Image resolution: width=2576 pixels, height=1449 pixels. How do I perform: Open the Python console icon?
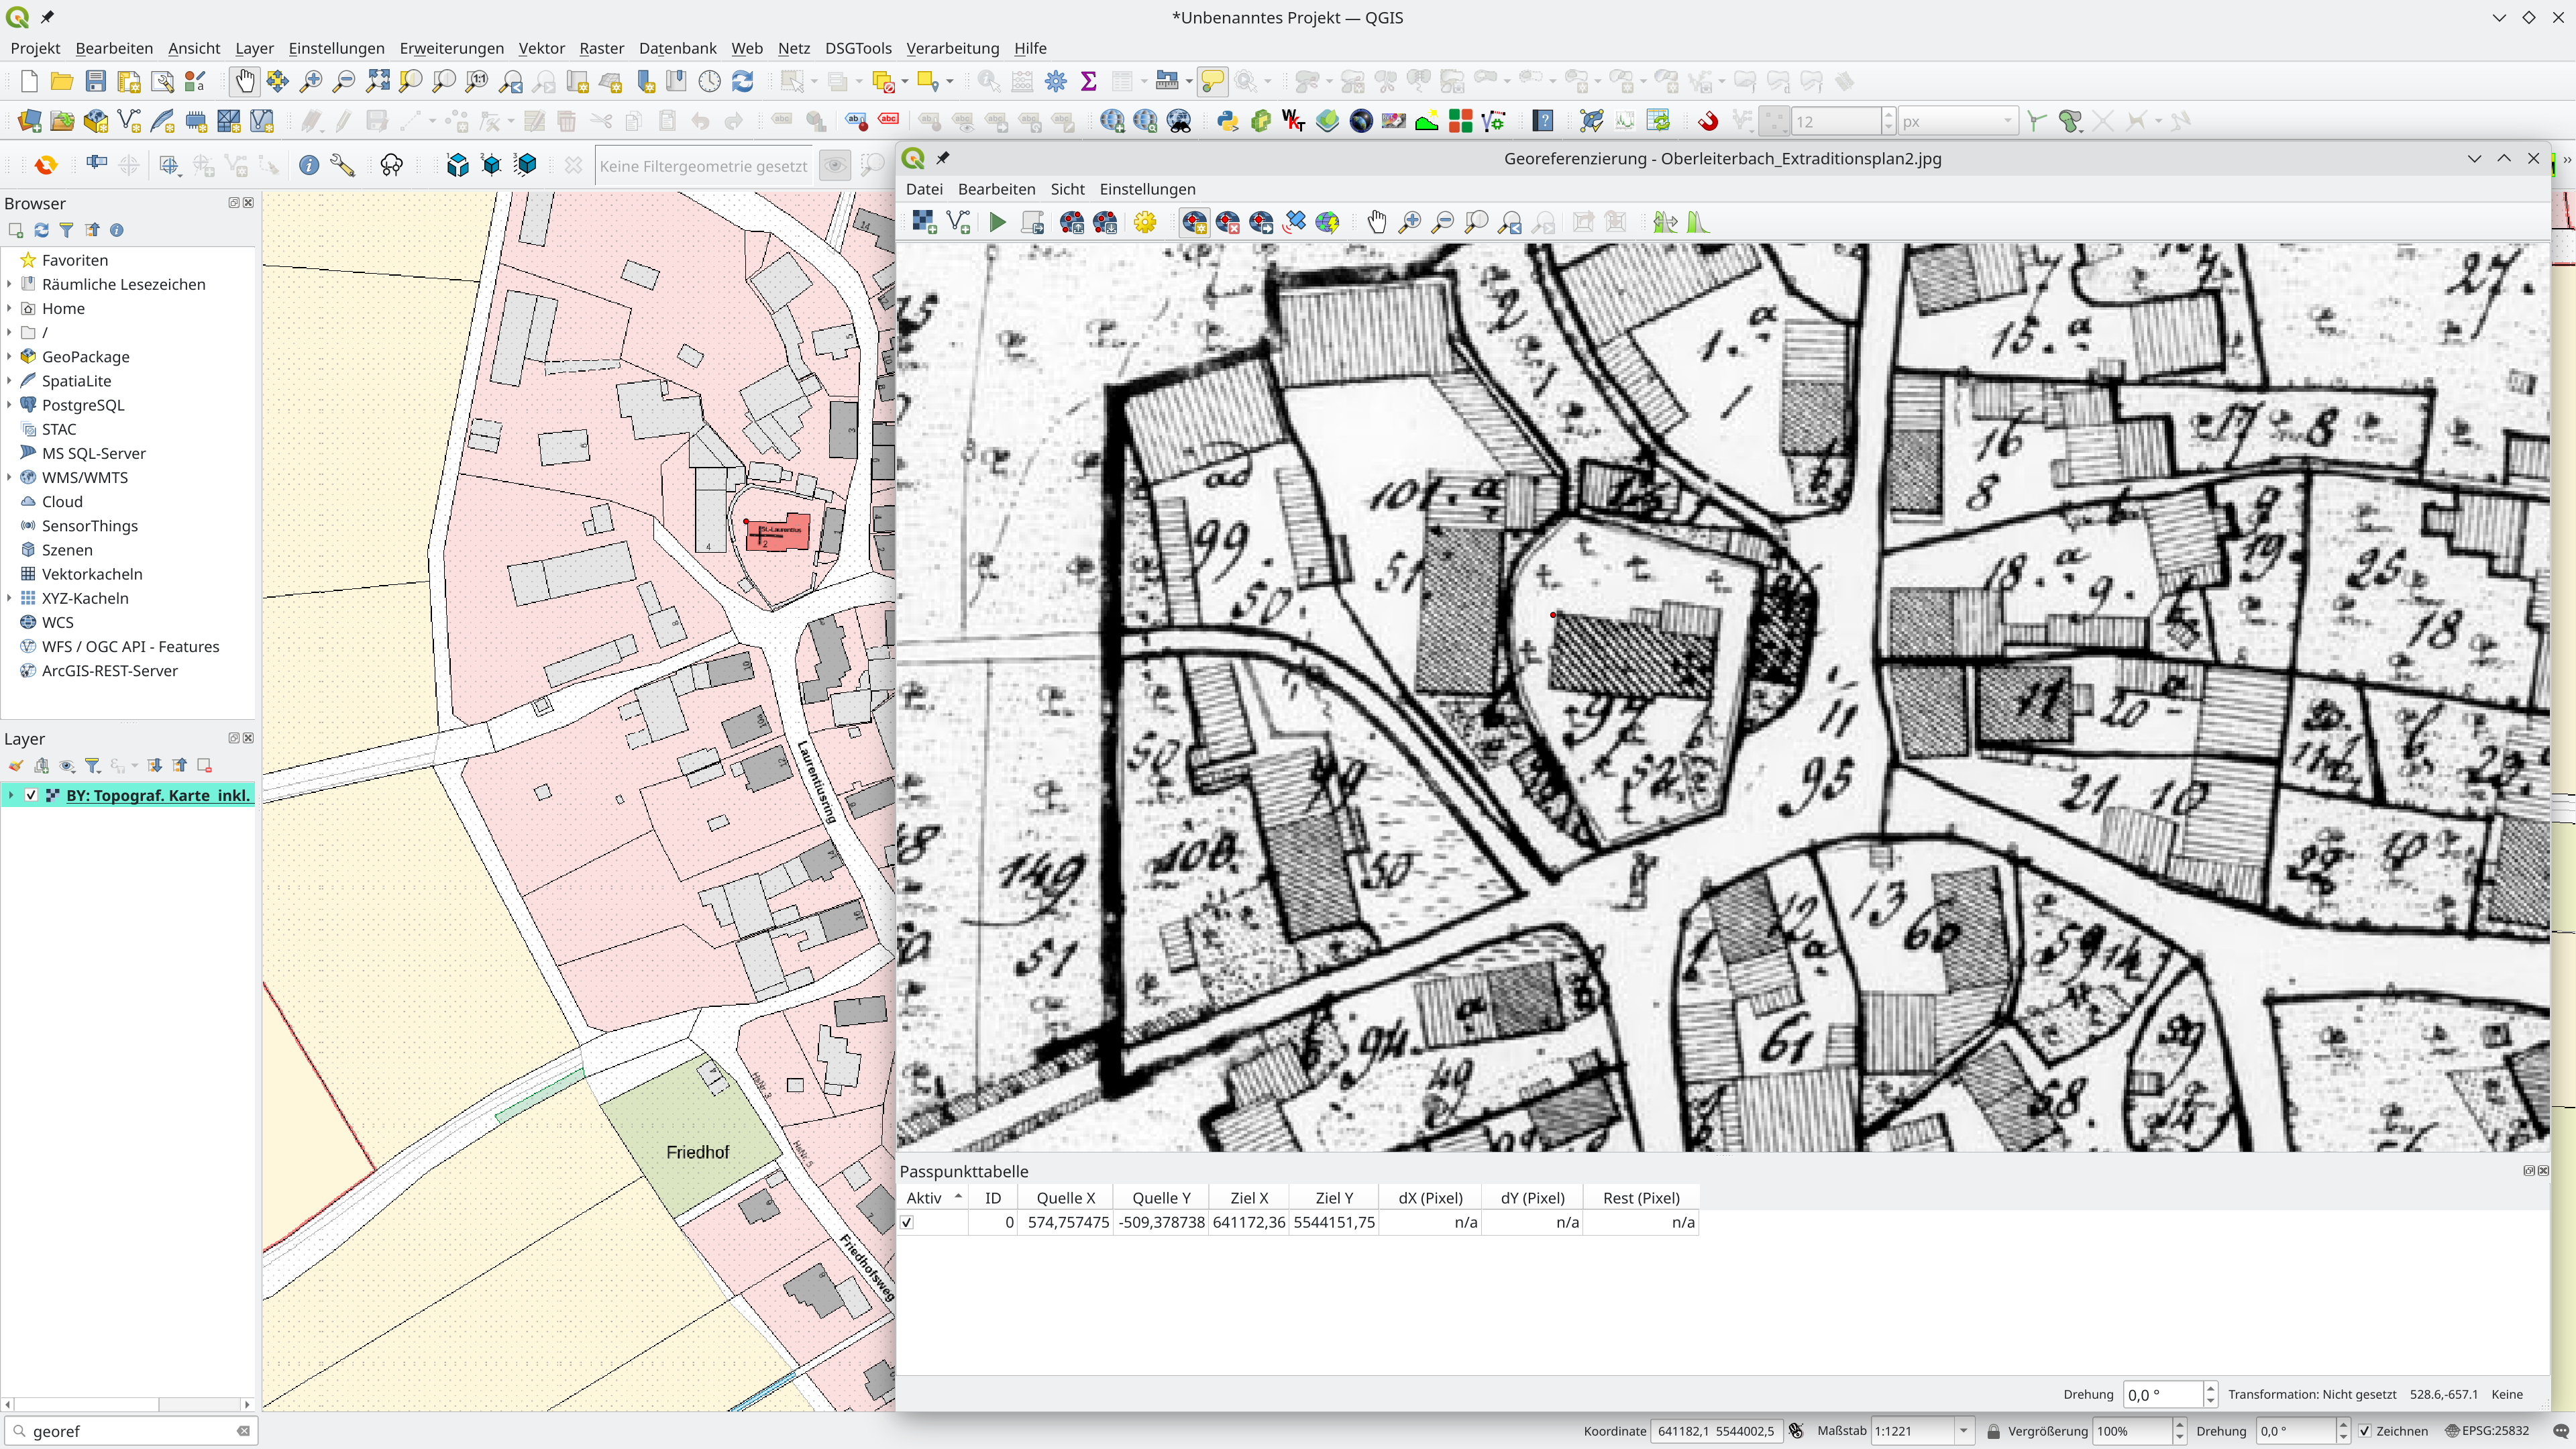tap(1227, 121)
